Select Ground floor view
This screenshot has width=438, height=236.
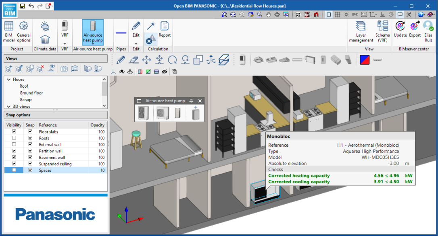click(x=31, y=93)
